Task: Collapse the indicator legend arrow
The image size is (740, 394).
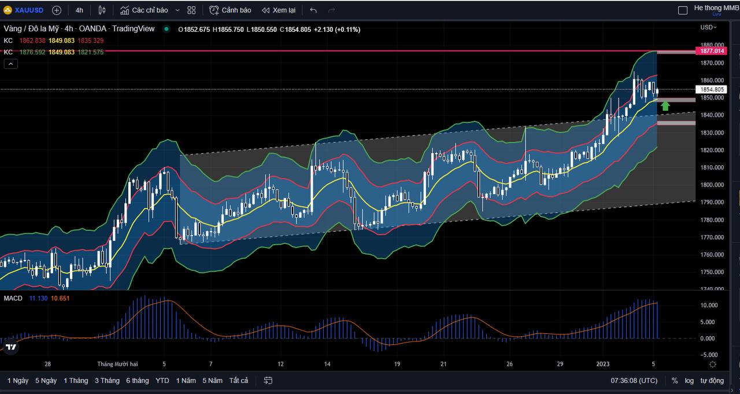Action: coord(11,64)
